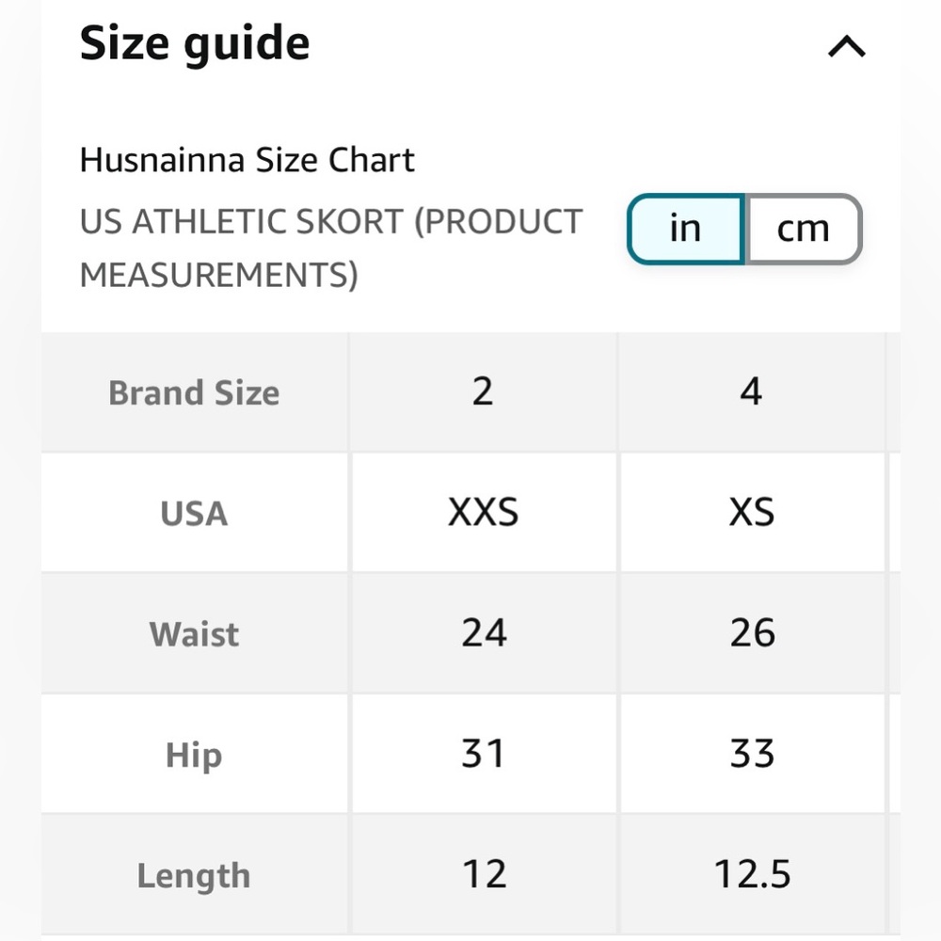This screenshot has width=941, height=941.
Task: Click hip value 33
Action: 752,755
